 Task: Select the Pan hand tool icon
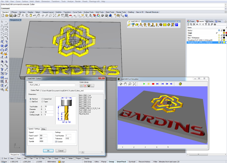pyautogui.click(x=39, y=15)
